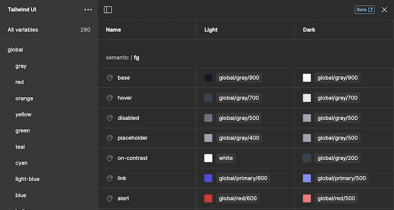The image size is (394, 210).
Task: Click the Light color swatch for base
Action: [x=209, y=78]
